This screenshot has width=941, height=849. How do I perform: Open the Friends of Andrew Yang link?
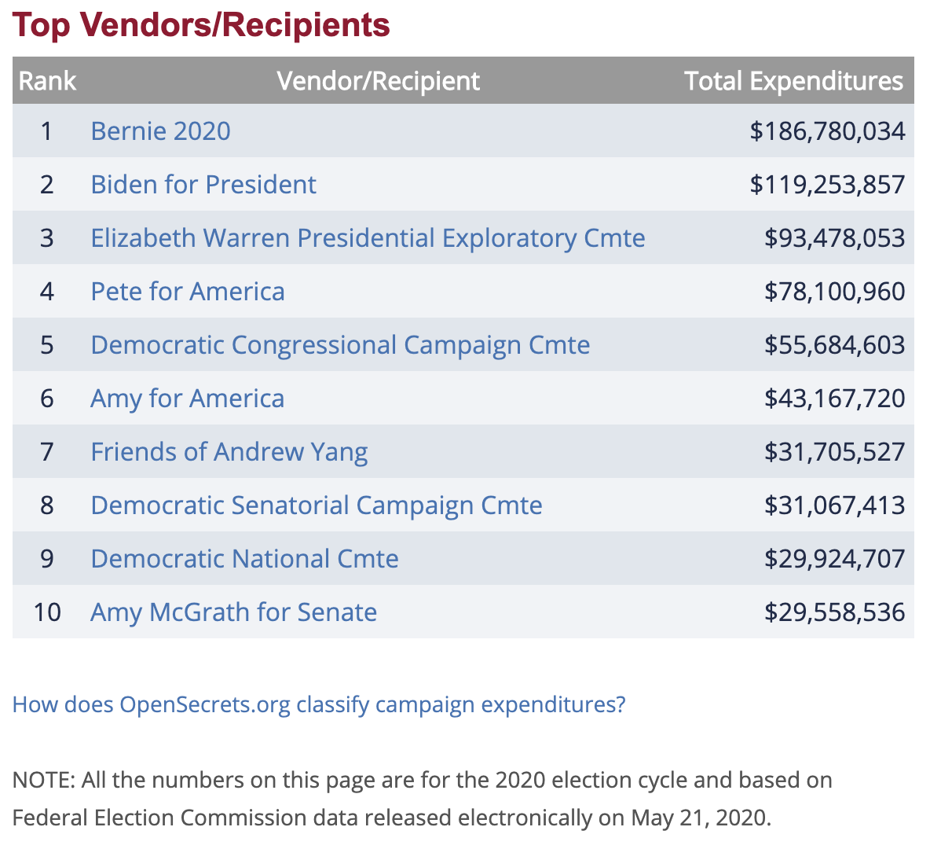(229, 451)
